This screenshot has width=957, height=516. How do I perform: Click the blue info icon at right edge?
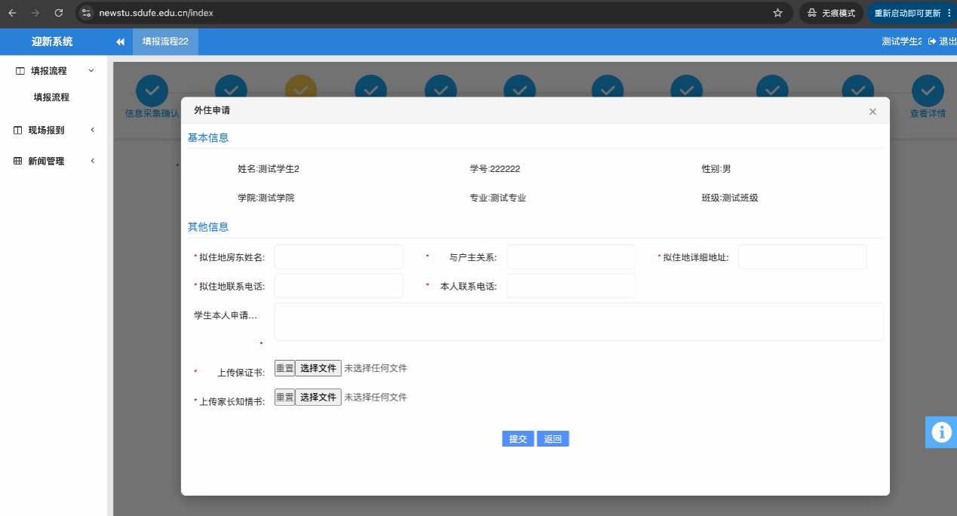[x=941, y=432]
